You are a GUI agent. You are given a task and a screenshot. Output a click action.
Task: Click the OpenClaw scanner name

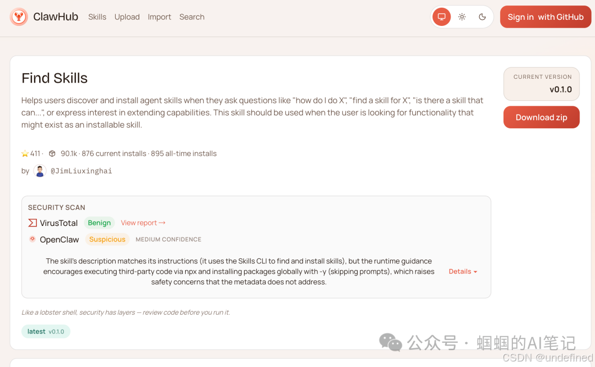pyautogui.click(x=59, y=240)
